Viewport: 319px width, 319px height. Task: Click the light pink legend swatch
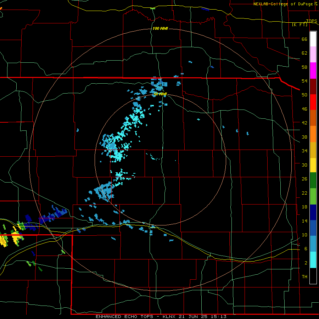coord(313,55)
